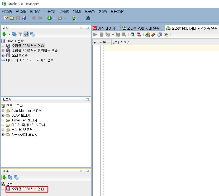Click the To Upper/Lower Aa icon

point(166,34)
